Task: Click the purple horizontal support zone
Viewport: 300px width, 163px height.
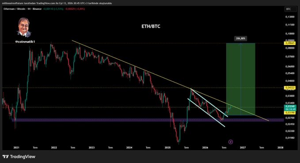Action: [148, 120]
